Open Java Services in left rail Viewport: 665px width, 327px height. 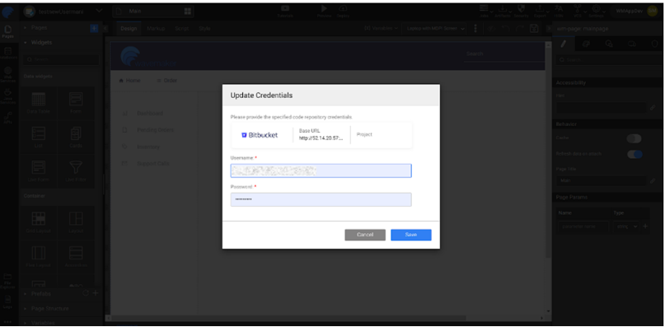click(7, 96)
